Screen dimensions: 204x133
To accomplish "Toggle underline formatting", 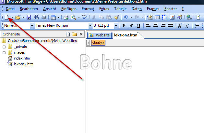I will (138, 26).
